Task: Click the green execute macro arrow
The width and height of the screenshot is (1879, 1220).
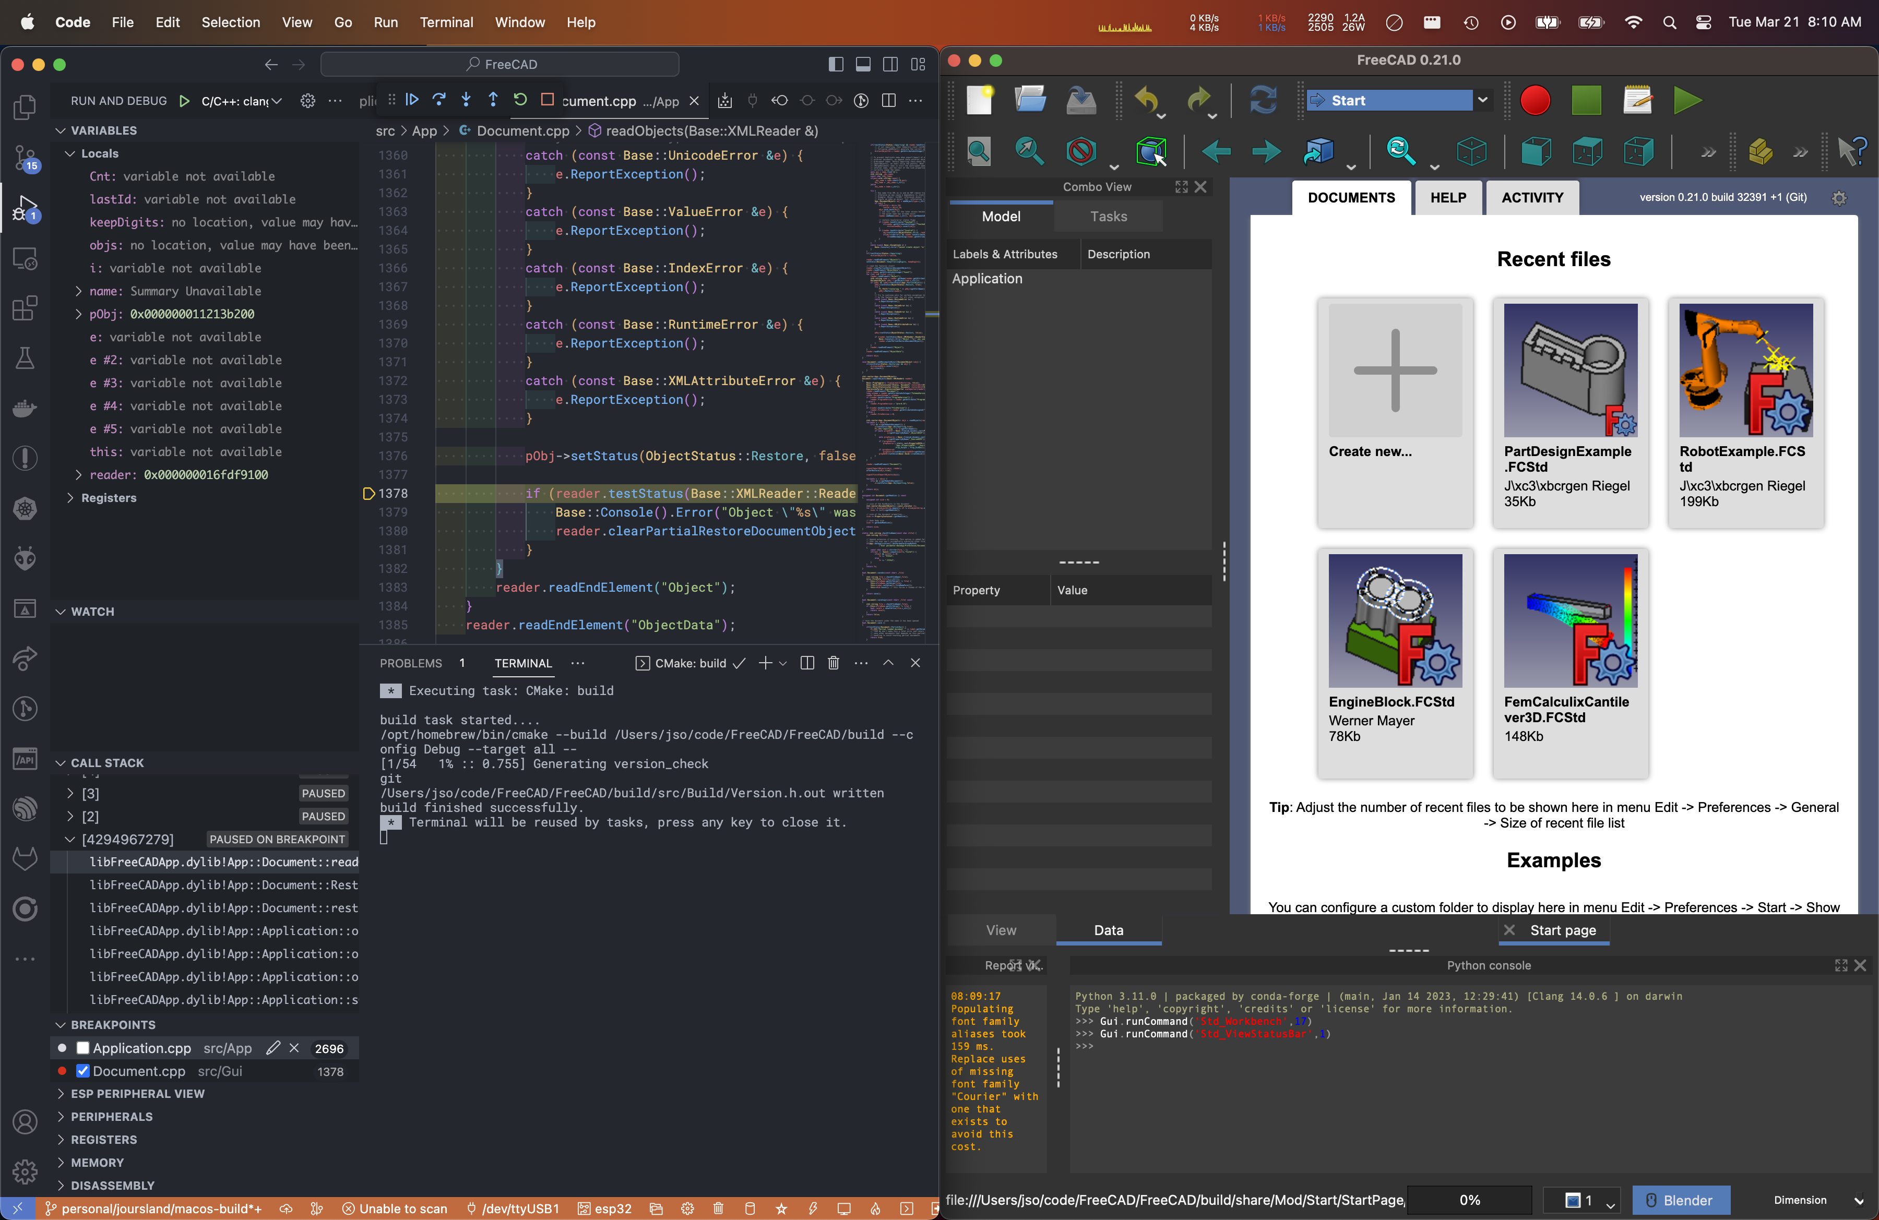Action: tap(1687, 101)
